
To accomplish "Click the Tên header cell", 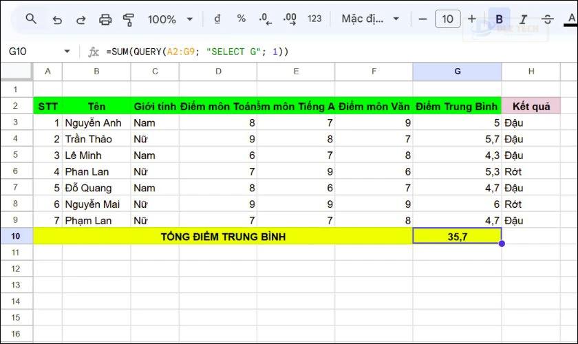I will pyautogui.click(x=96, y=106).
